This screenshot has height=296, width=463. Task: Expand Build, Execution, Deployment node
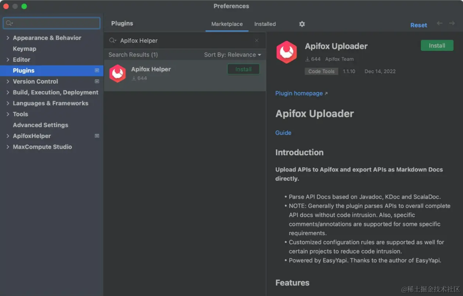coord(8,92)
